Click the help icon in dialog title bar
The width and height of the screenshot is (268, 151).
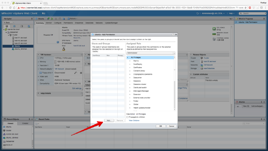point(174,35)
